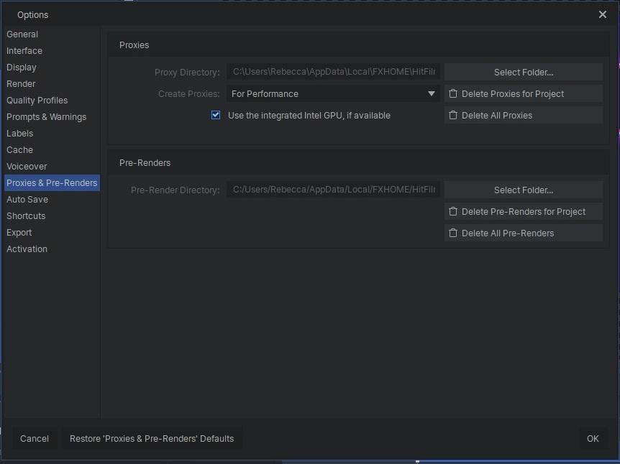The width and height of the screenshot is (620, 464).
Task: Click Select Folder for Proxy Directory
Action: point(524,72)
